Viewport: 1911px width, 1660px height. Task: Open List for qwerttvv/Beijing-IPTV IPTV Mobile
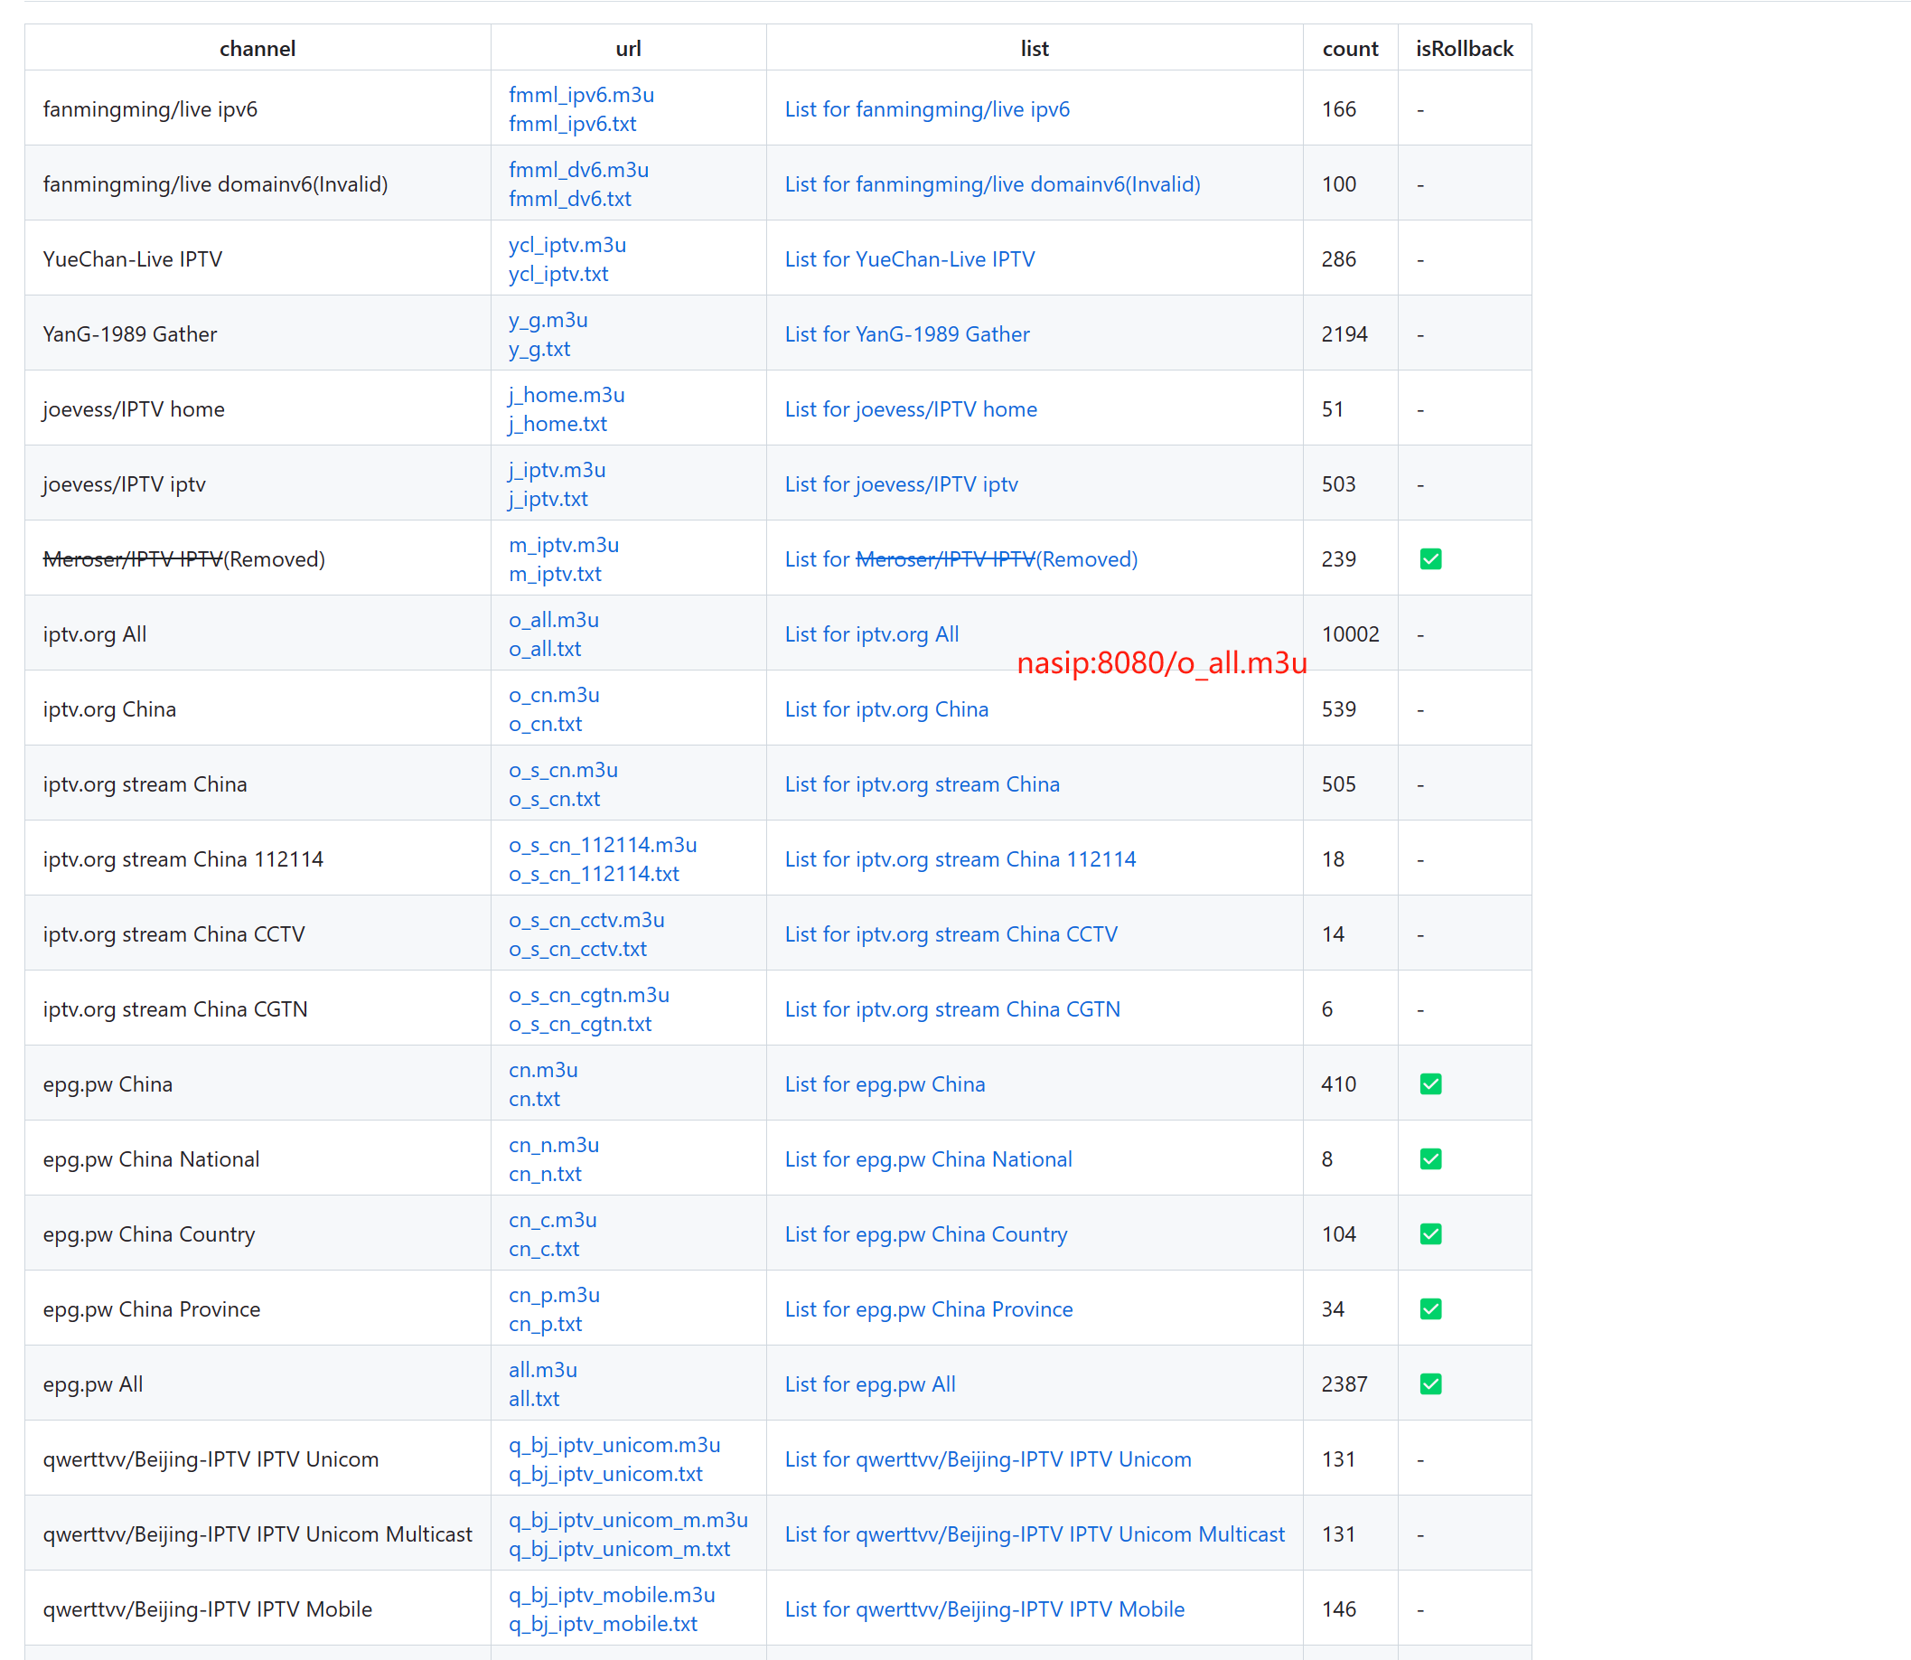click(x=985, y=1610)
